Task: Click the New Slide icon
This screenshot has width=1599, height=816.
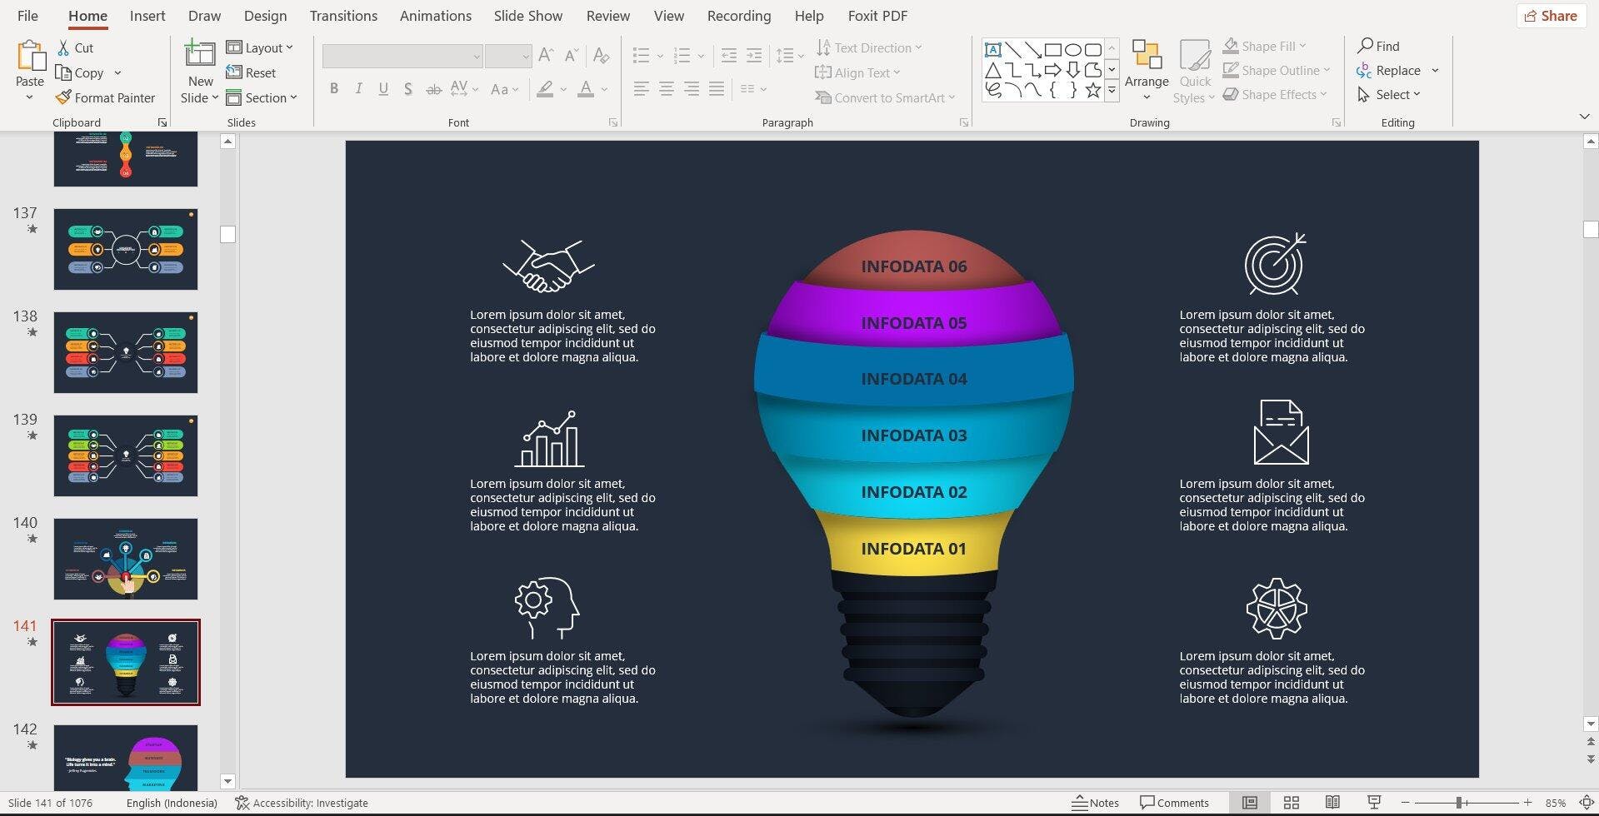Action: [200, 54]
